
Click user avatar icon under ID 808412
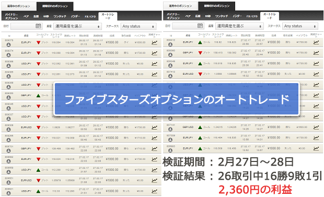point(170,44)
